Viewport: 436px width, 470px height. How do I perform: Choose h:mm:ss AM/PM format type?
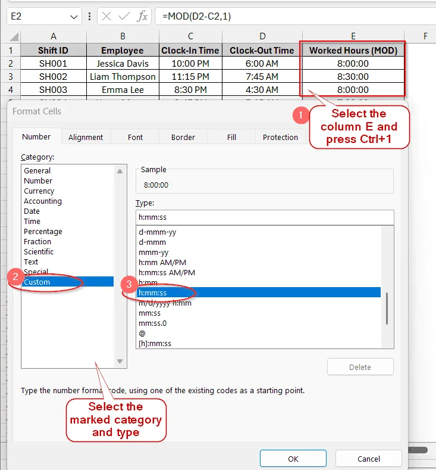pos(259,272)
